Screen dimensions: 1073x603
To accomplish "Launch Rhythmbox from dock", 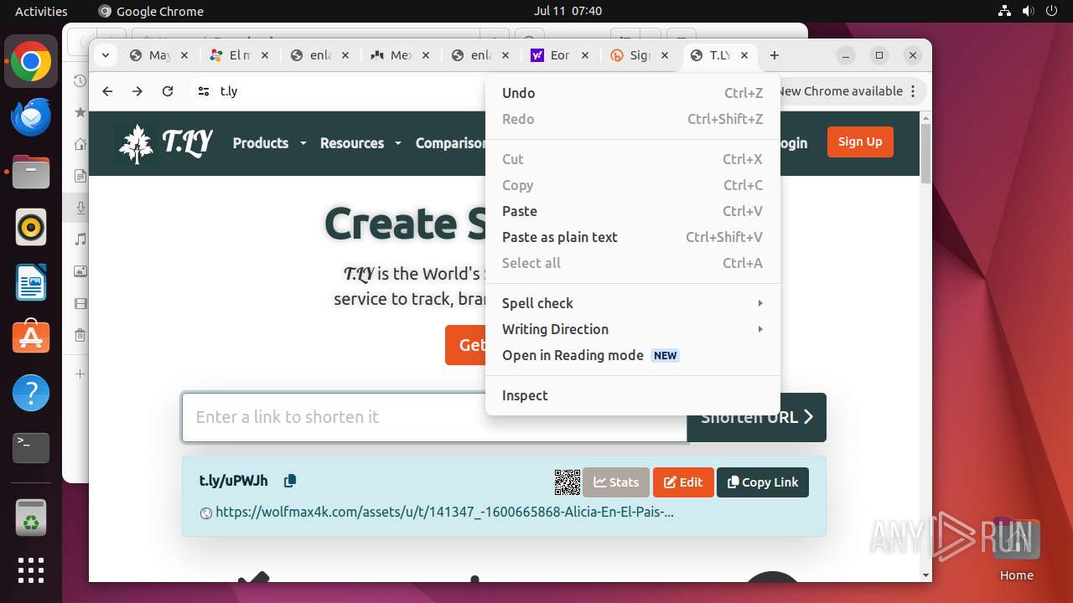I will [x=31, y=228].
